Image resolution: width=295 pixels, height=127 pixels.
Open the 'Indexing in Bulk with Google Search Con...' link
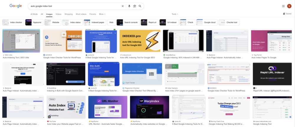click(65, 91)
